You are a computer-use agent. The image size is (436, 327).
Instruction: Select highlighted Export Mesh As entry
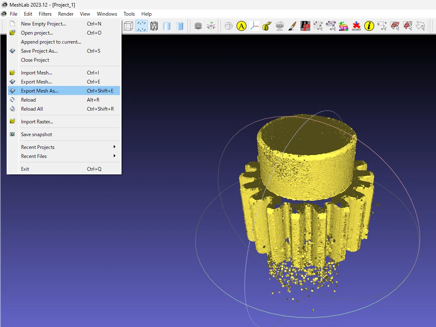(64, 91)
